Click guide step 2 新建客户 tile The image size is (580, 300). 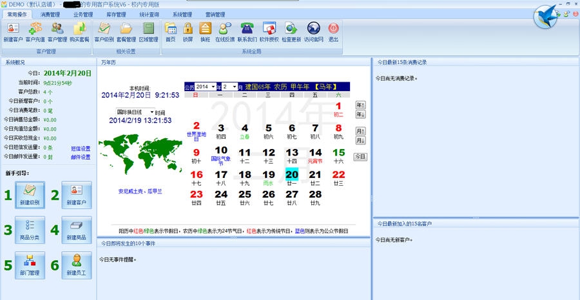[x=77, y=195]
